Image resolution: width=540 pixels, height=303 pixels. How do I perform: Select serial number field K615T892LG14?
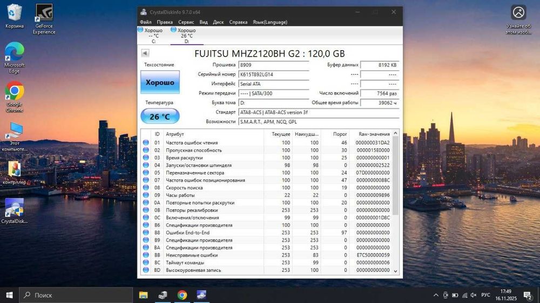(274, 74)
